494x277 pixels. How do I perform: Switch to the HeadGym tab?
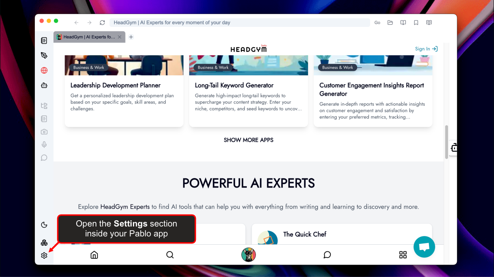click(89, 37)
